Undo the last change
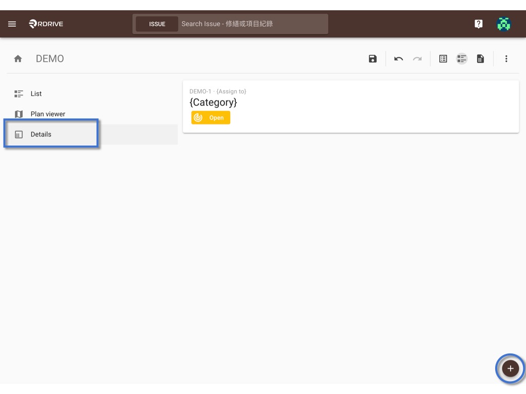 coord(399,59)
